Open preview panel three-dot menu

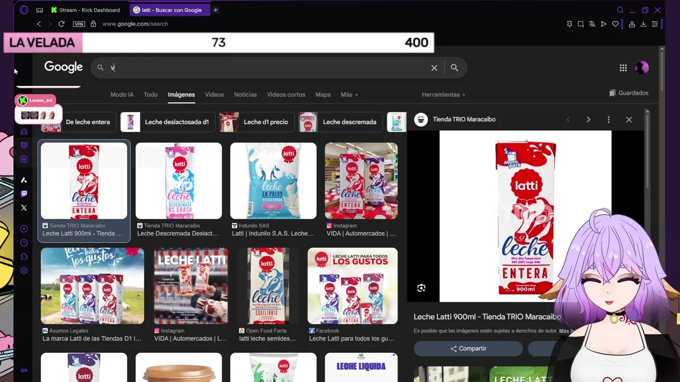click(x=608, y=119)
